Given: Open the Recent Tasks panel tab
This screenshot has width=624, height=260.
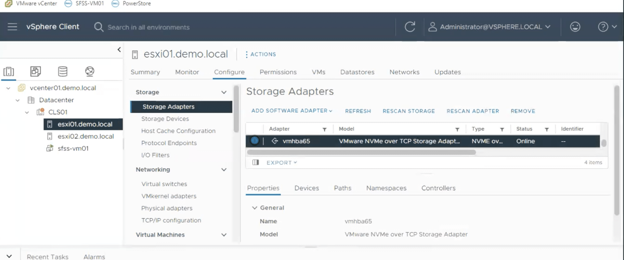Looking at the screenshot, I should click(47, 257).
